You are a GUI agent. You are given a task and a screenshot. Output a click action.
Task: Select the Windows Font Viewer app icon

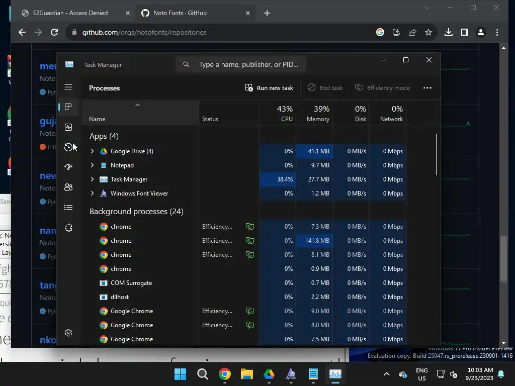[x=104, y=194]
